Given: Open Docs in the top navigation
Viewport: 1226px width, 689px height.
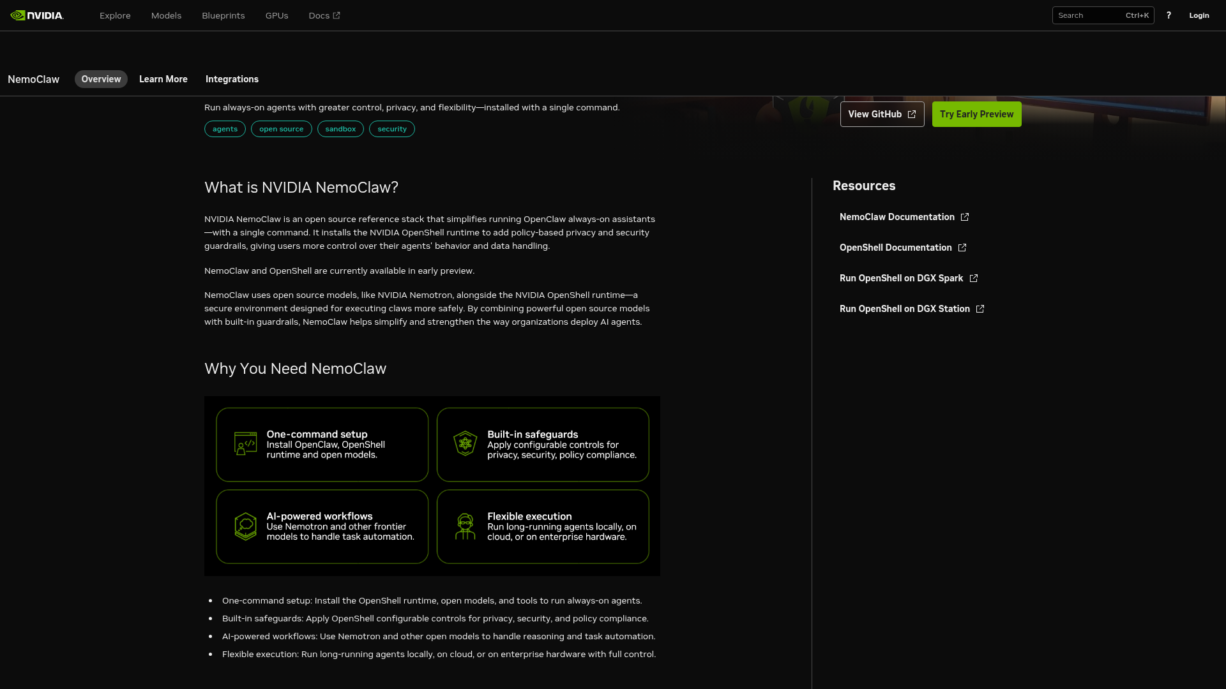Looking at the screenshot, I should [x=324, y=15].
